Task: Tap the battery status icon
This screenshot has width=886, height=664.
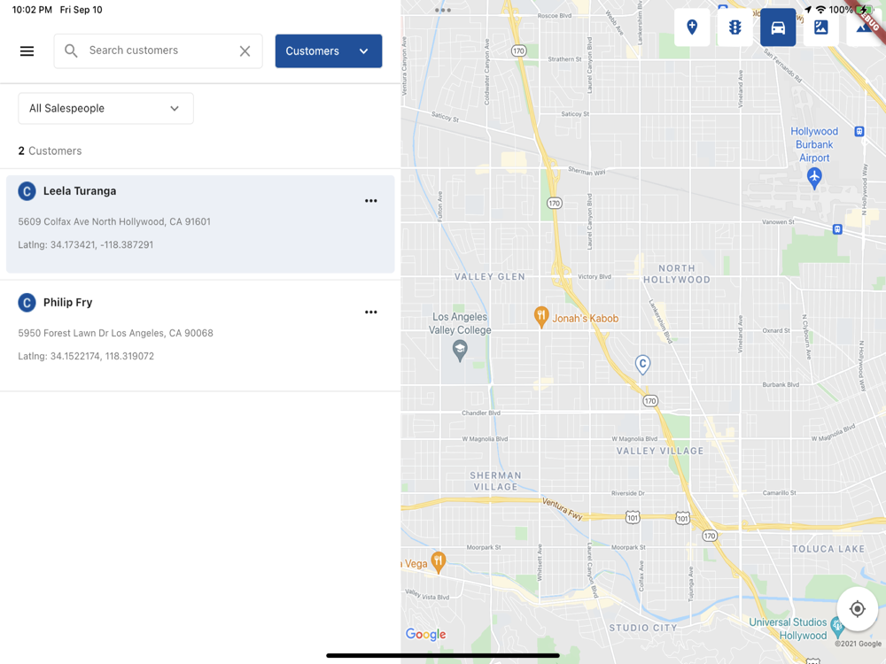Action: point(865,10)
